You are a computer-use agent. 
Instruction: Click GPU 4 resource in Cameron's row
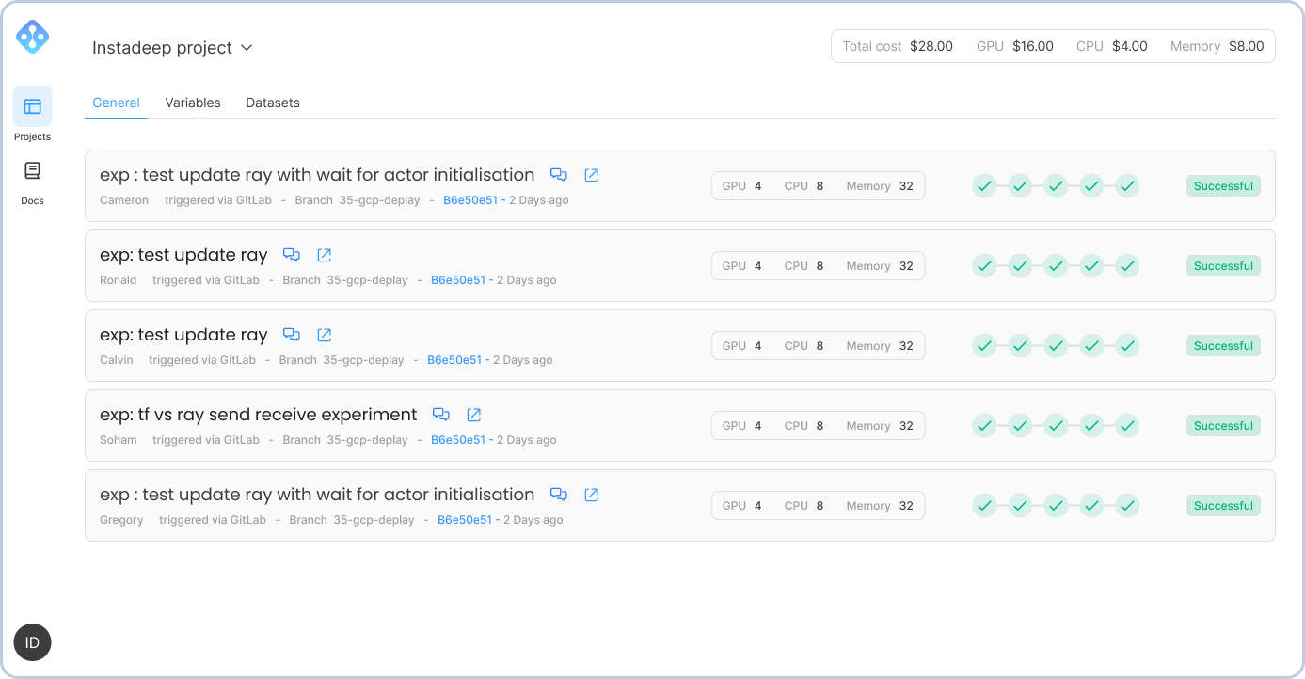point(741,186)
